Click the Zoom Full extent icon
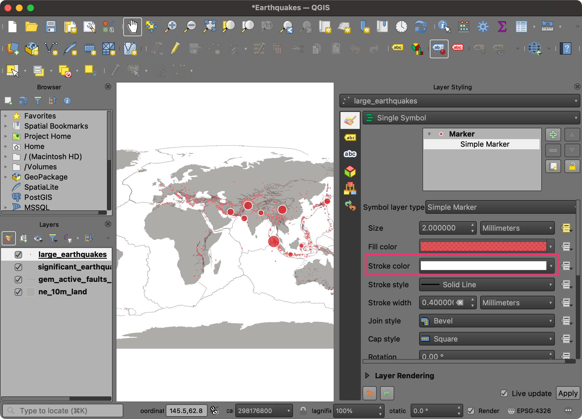582x419 pixels. point(210,27)
